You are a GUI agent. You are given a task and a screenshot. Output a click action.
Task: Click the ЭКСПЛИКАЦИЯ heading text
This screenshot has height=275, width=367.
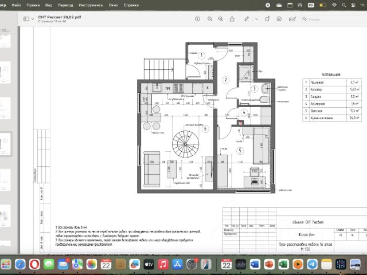tap(331, 75)
